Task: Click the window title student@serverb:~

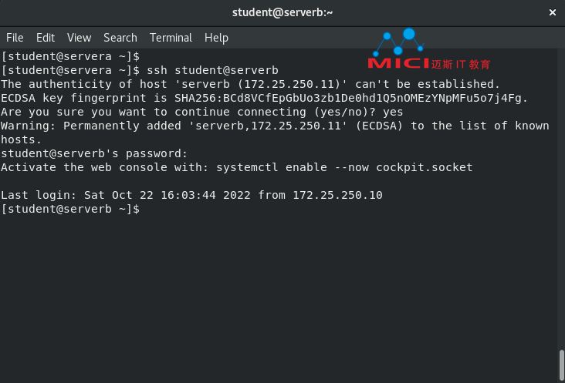Action: tap(282, 12)
